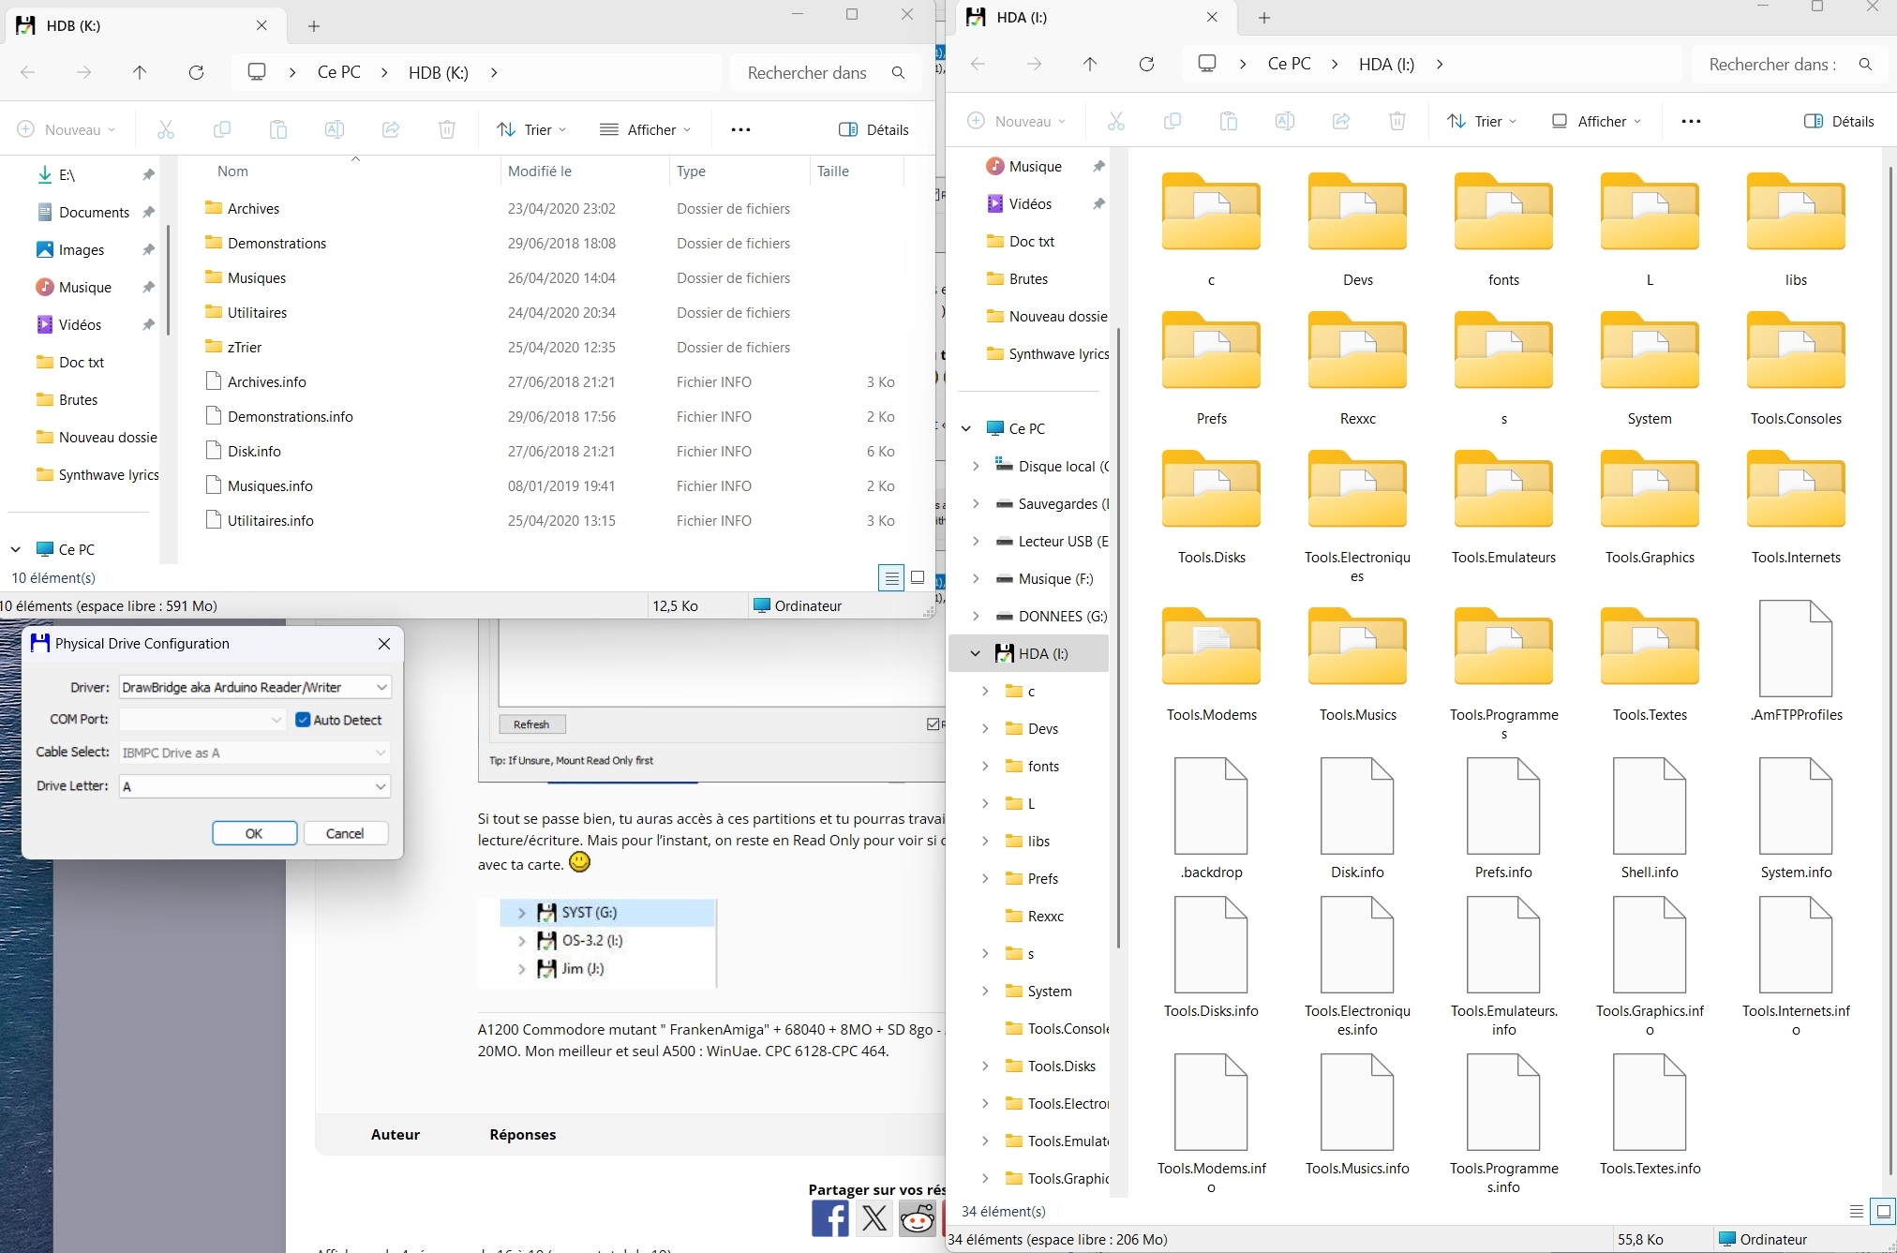Viewport: 1897px width, 1253px height.
Task: Sort by Taille column header
Action: [833, 171]
